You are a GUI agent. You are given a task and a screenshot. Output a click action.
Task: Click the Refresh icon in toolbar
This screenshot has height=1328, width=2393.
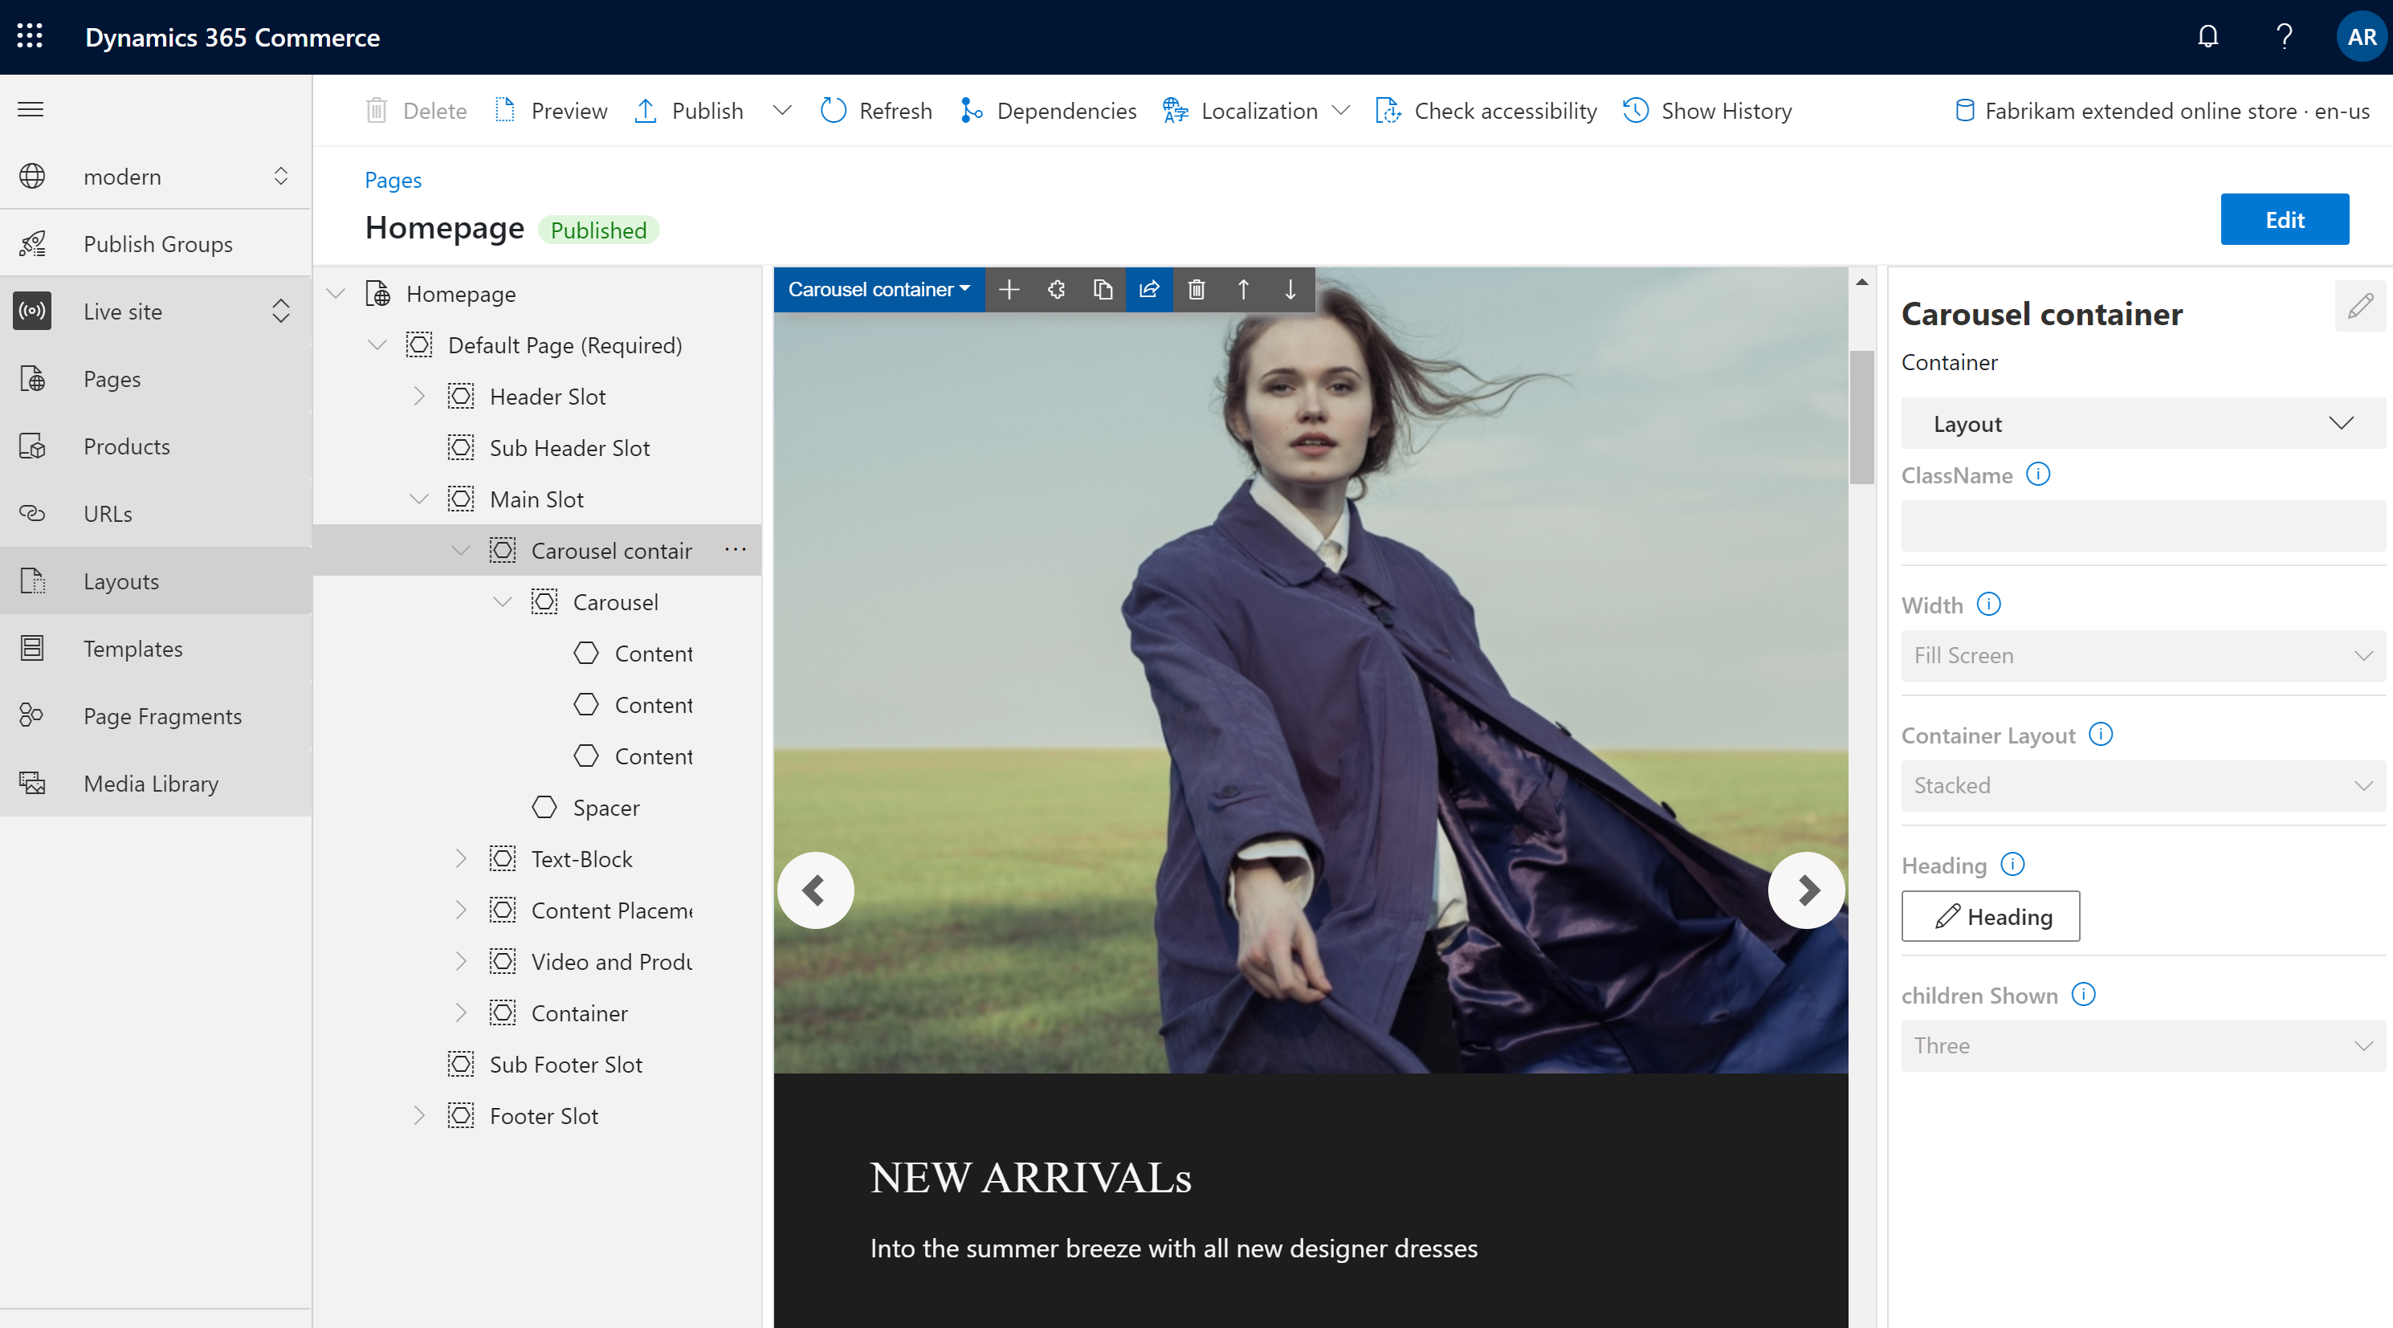tap(834, 109)
